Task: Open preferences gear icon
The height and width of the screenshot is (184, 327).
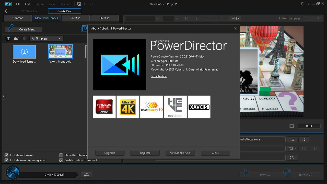Action: (x=303, y=4)
